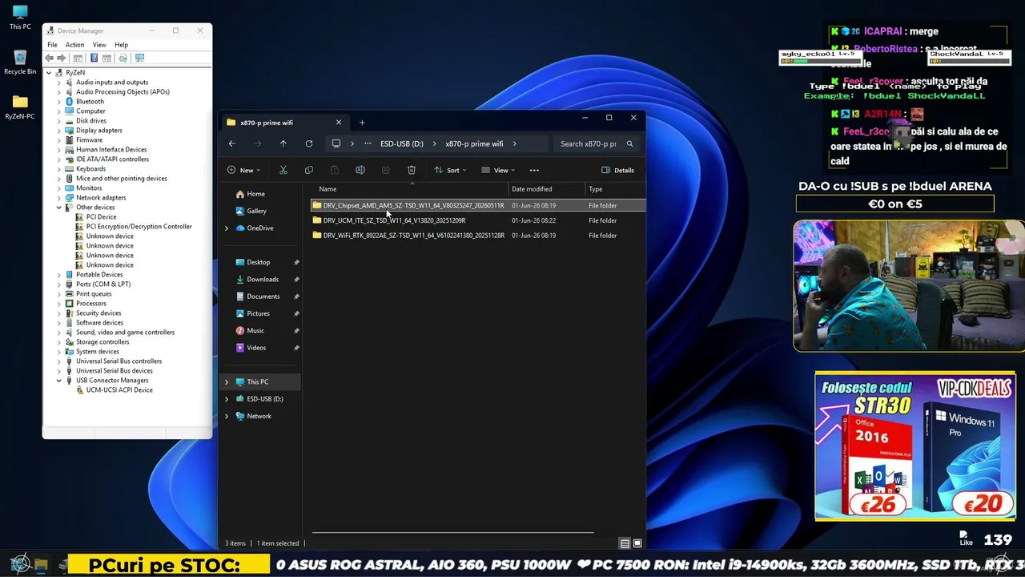Switch Explorer to details view layout

(625, 543)
